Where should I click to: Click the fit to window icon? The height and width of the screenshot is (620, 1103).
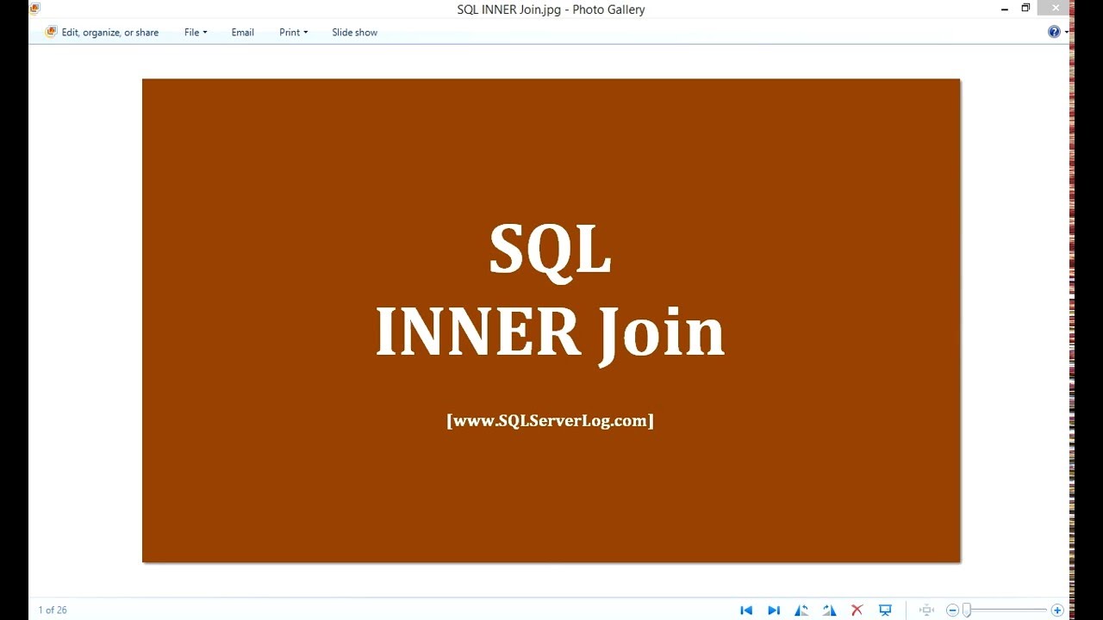click(926, 610)
